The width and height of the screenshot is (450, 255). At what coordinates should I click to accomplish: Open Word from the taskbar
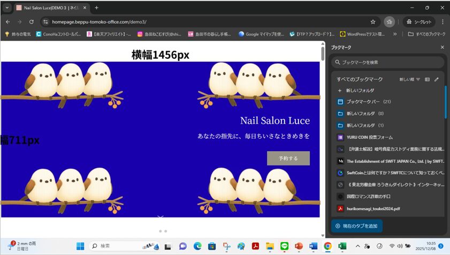tap(313, 246)
